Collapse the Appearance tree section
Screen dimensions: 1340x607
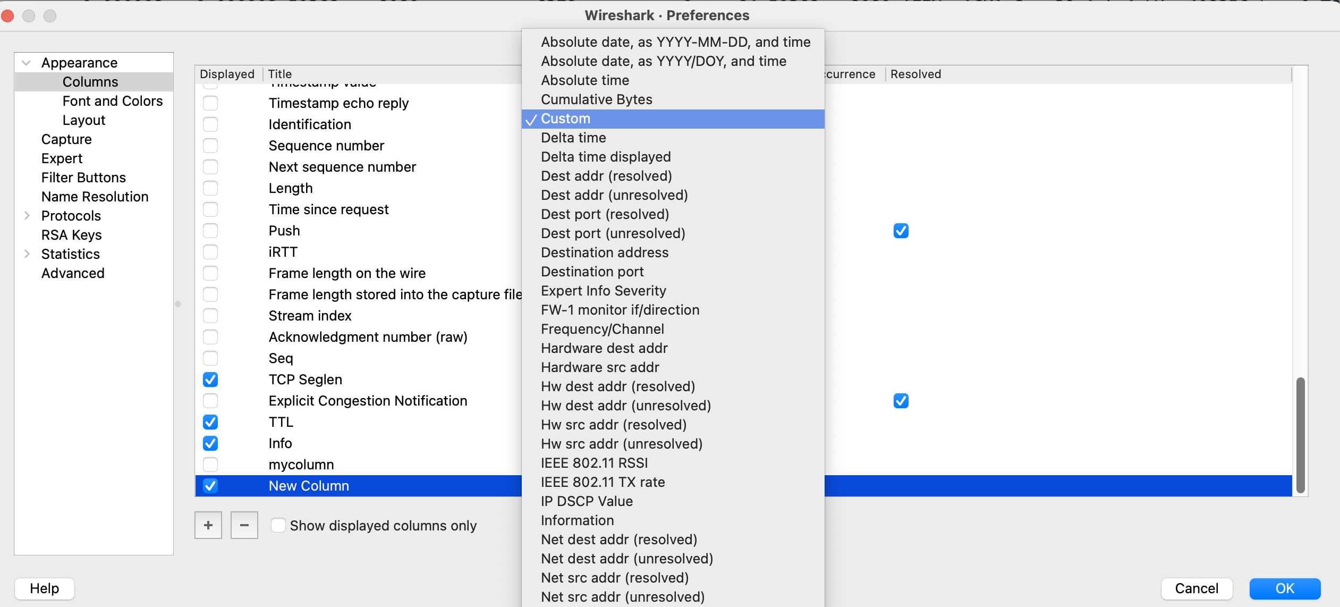[x=26, y=63]
